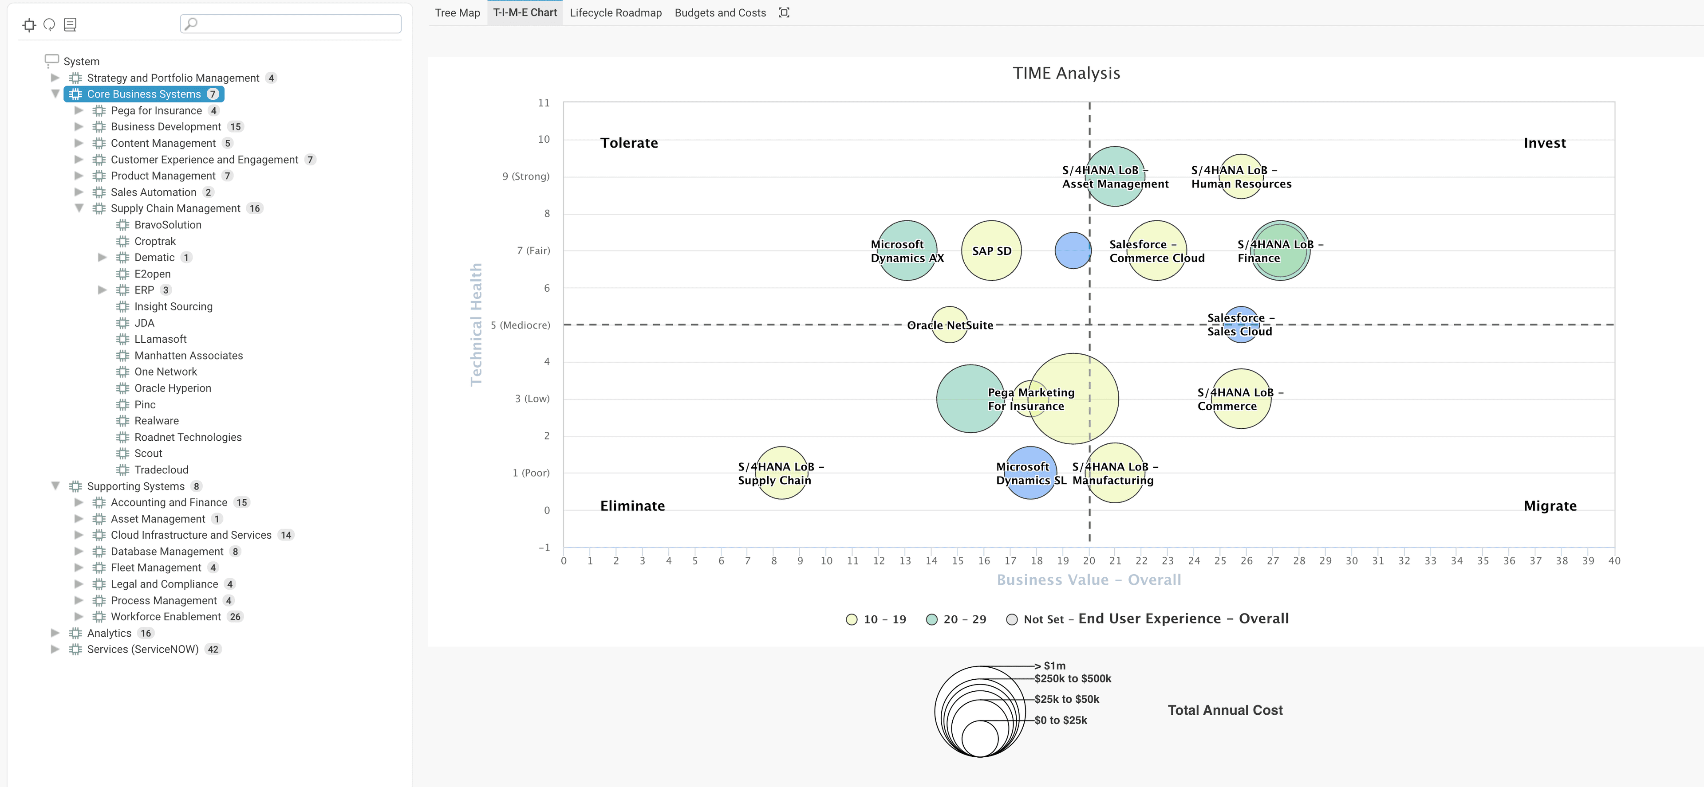Click the System monitor icon
Image resolution: width=1704 pixels, height=787 pixels.
tap(51, 61)
